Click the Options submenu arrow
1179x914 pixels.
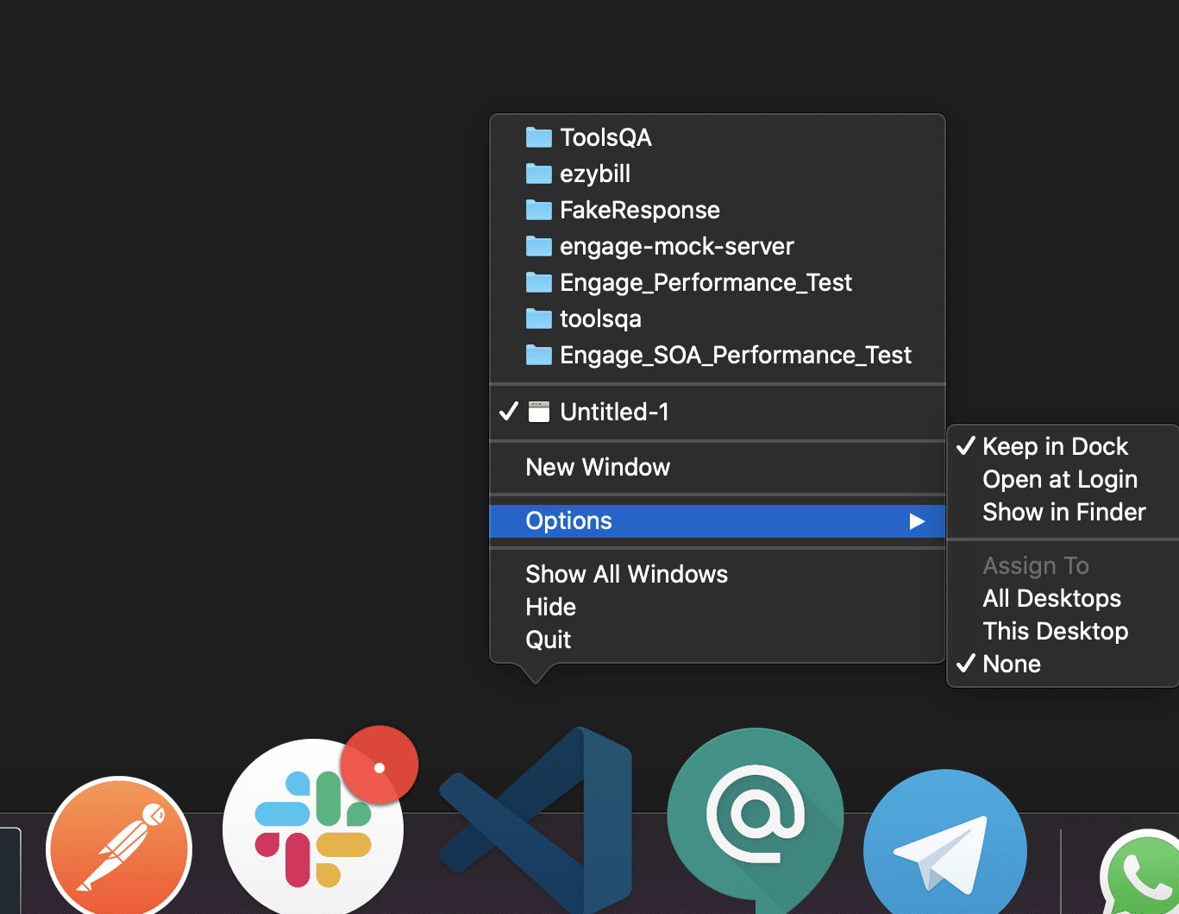tap(917, 520)
